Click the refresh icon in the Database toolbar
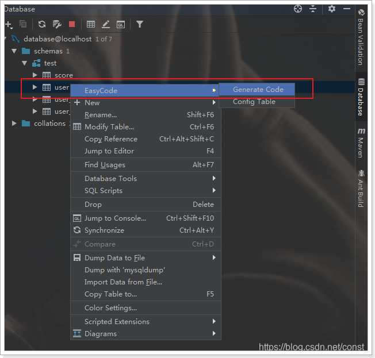This screenshot has height=358, width=375. (42, 24)
